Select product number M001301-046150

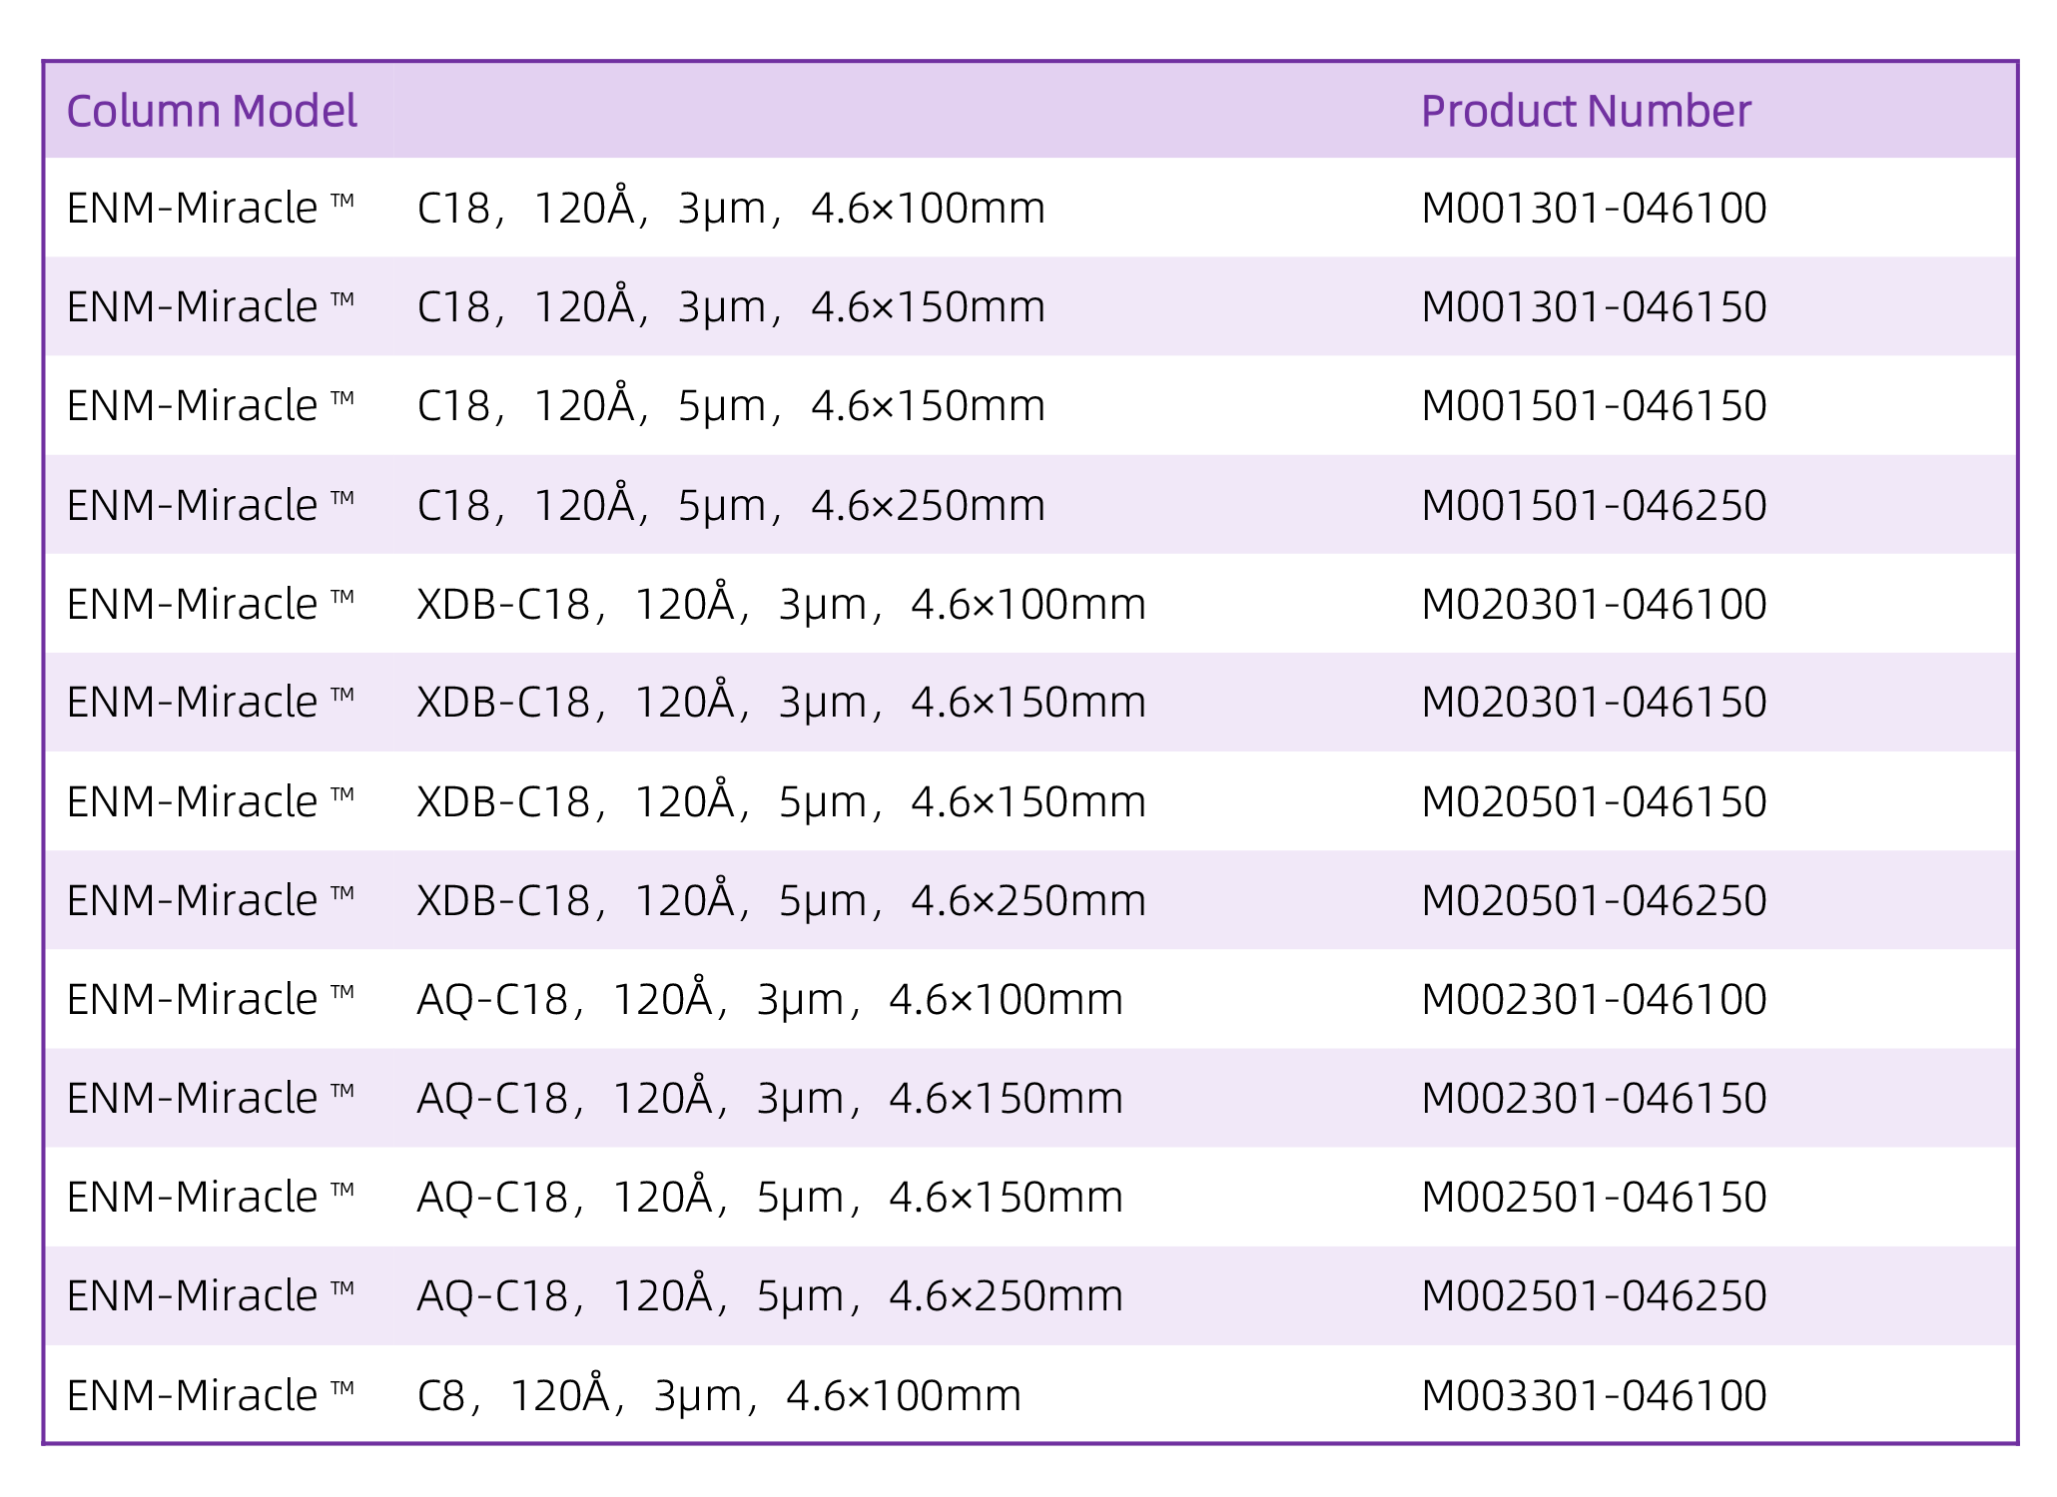tap(1594, 306)
